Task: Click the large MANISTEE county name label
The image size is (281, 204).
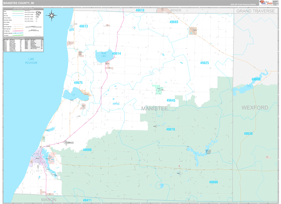Action: 154,108
